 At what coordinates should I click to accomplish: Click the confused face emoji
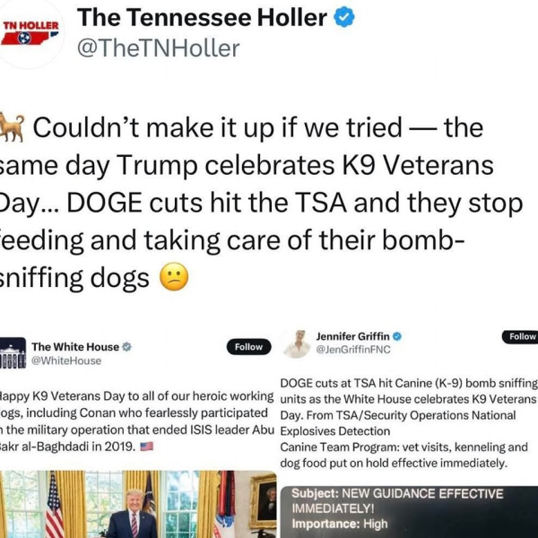tap(174, 277)
